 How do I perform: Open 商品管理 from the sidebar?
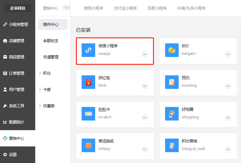pyautogui.click(x=18, y=57)
